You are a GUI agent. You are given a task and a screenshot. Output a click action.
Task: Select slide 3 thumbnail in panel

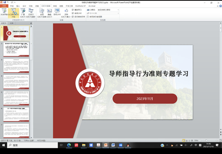(16, 66)
